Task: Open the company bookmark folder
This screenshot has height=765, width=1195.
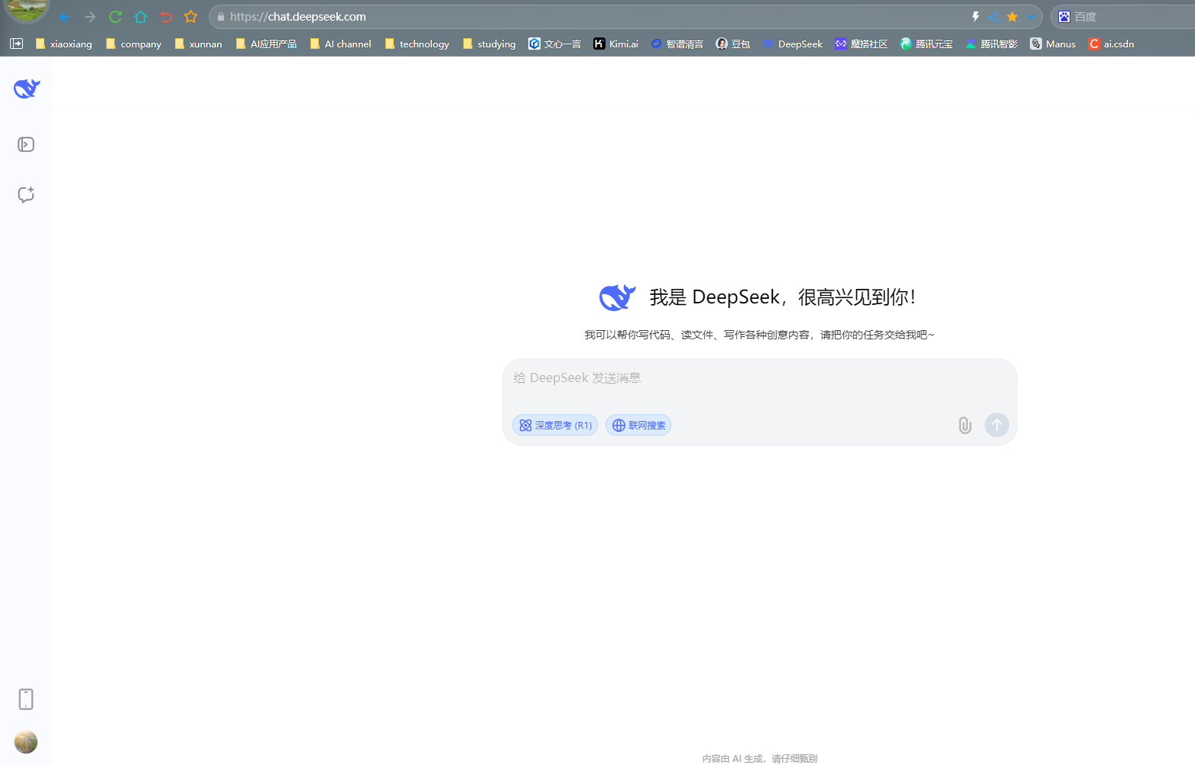Action: click(134, 44)
